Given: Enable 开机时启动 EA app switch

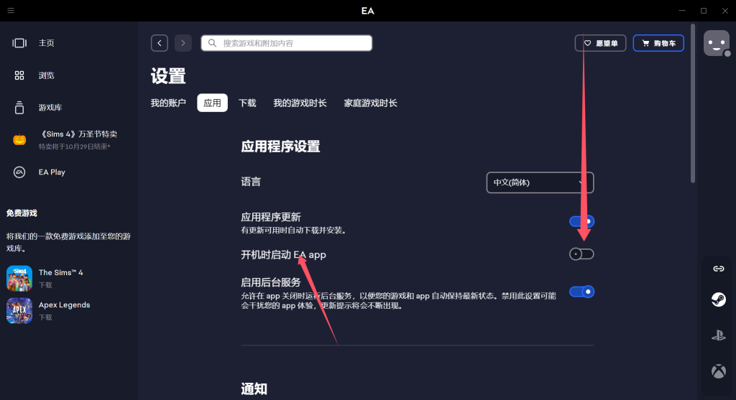Looking at the screenshot, I should [581, 254].
